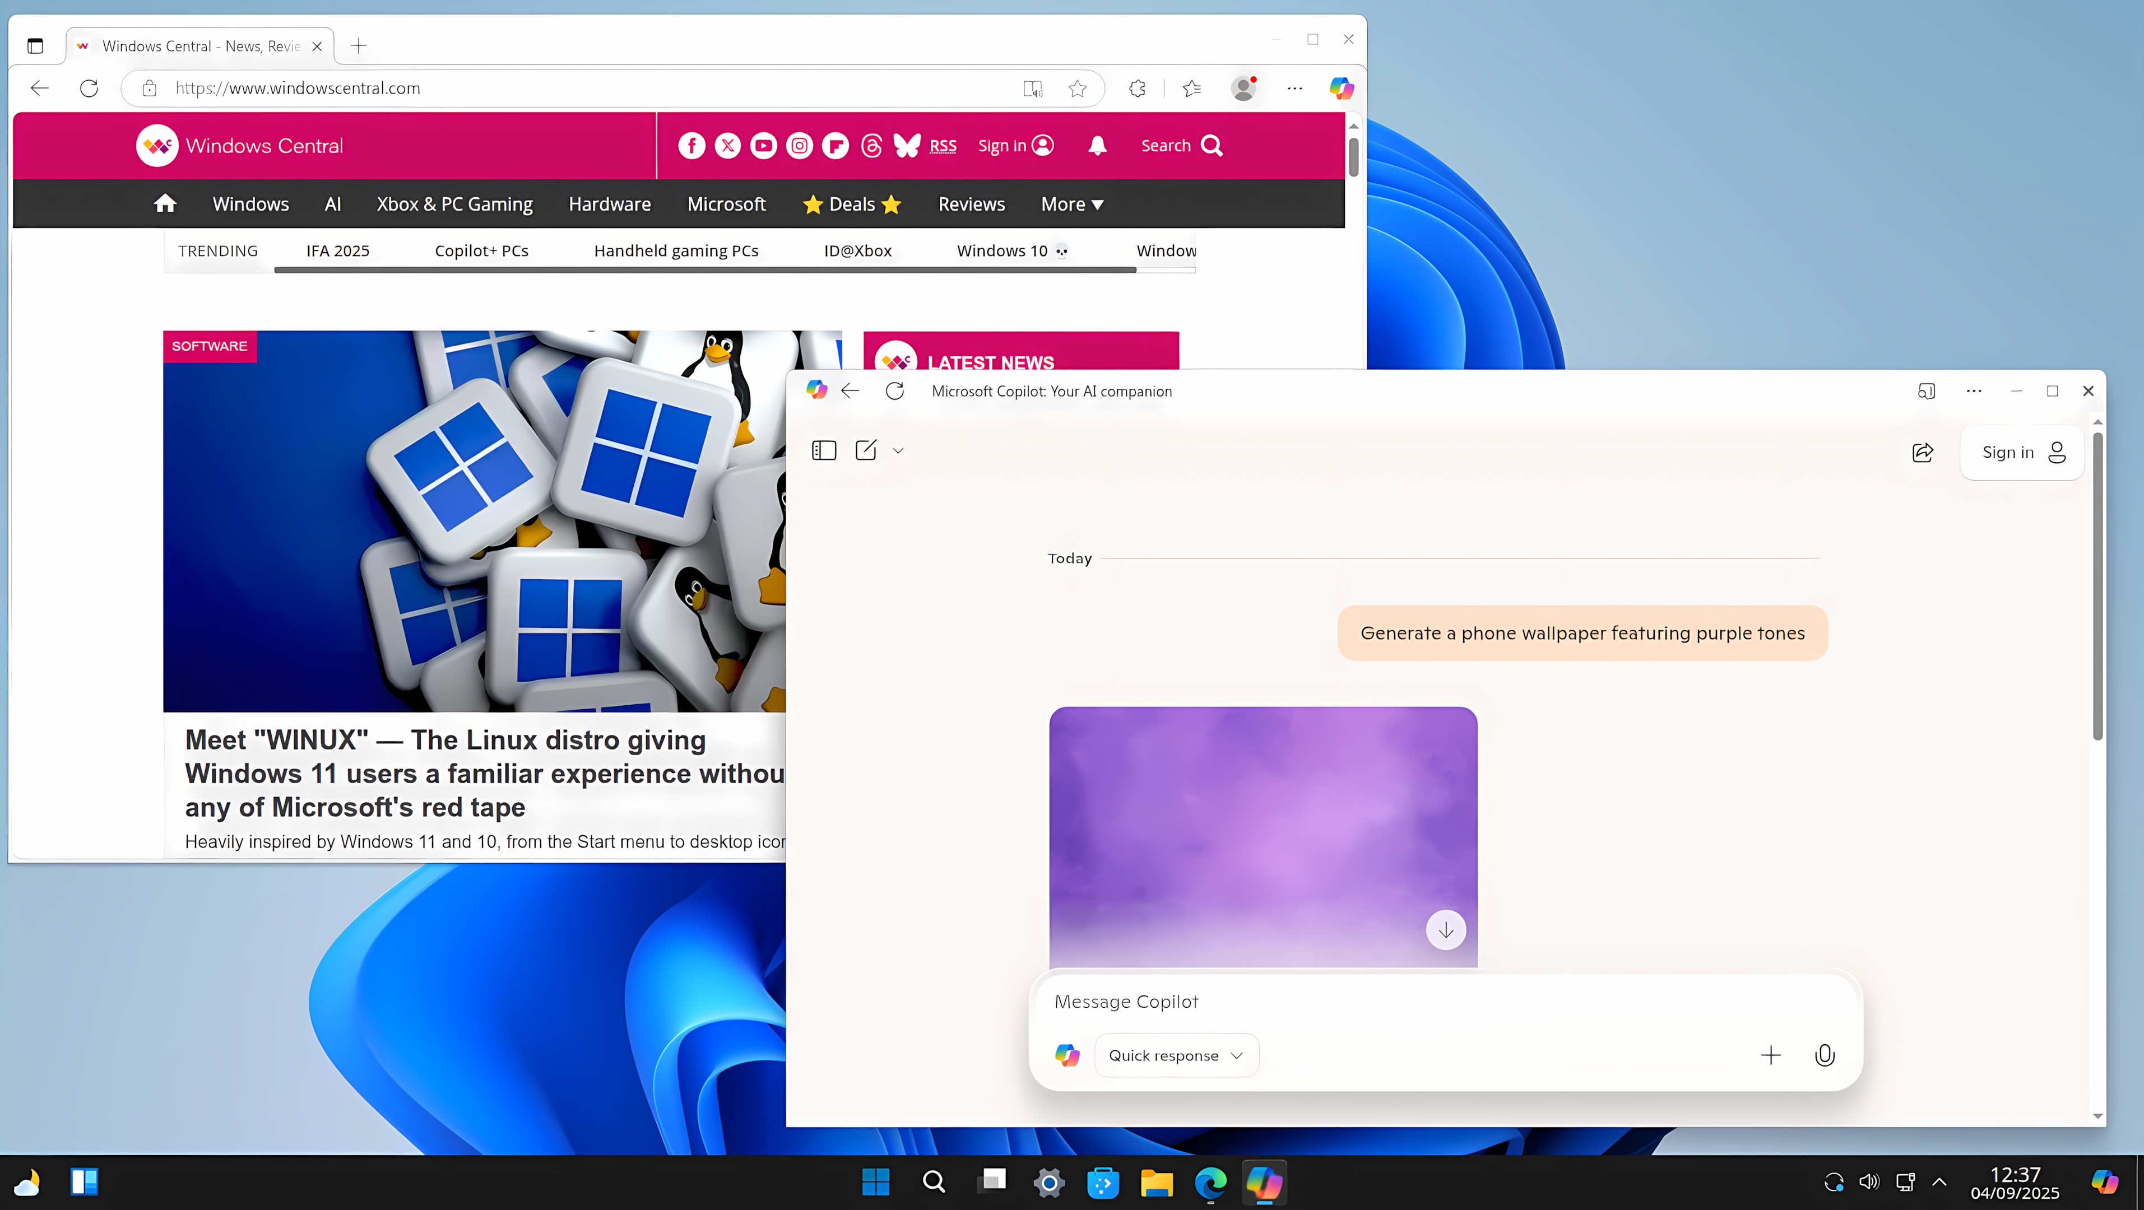The image size is (2144, 1210).
Task: Expand the More navigation menu
Action: [x=1072, y=204]
